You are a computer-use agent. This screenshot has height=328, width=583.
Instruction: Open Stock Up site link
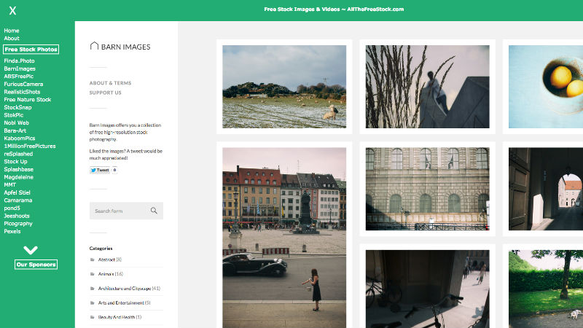pyautogui.click(x=15, y=161)
